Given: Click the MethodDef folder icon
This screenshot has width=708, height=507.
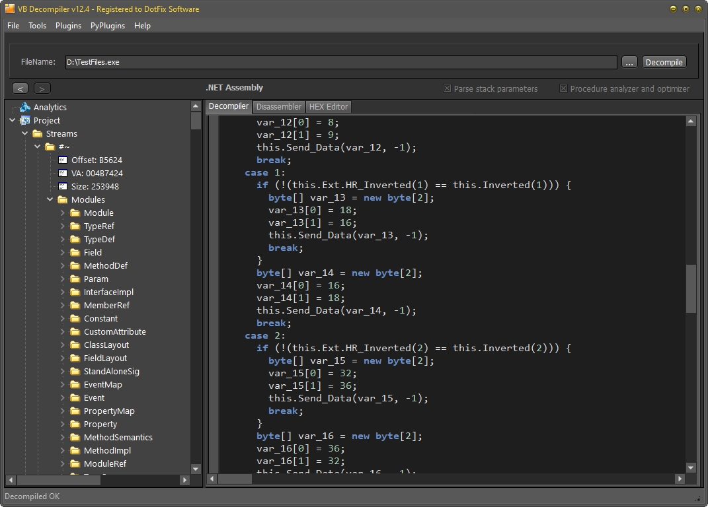Looking at the screenshot, I should (75, 265).
